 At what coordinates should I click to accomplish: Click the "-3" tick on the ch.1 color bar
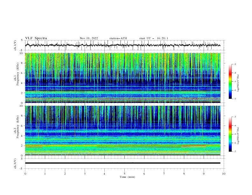click(x=235, y=64)
